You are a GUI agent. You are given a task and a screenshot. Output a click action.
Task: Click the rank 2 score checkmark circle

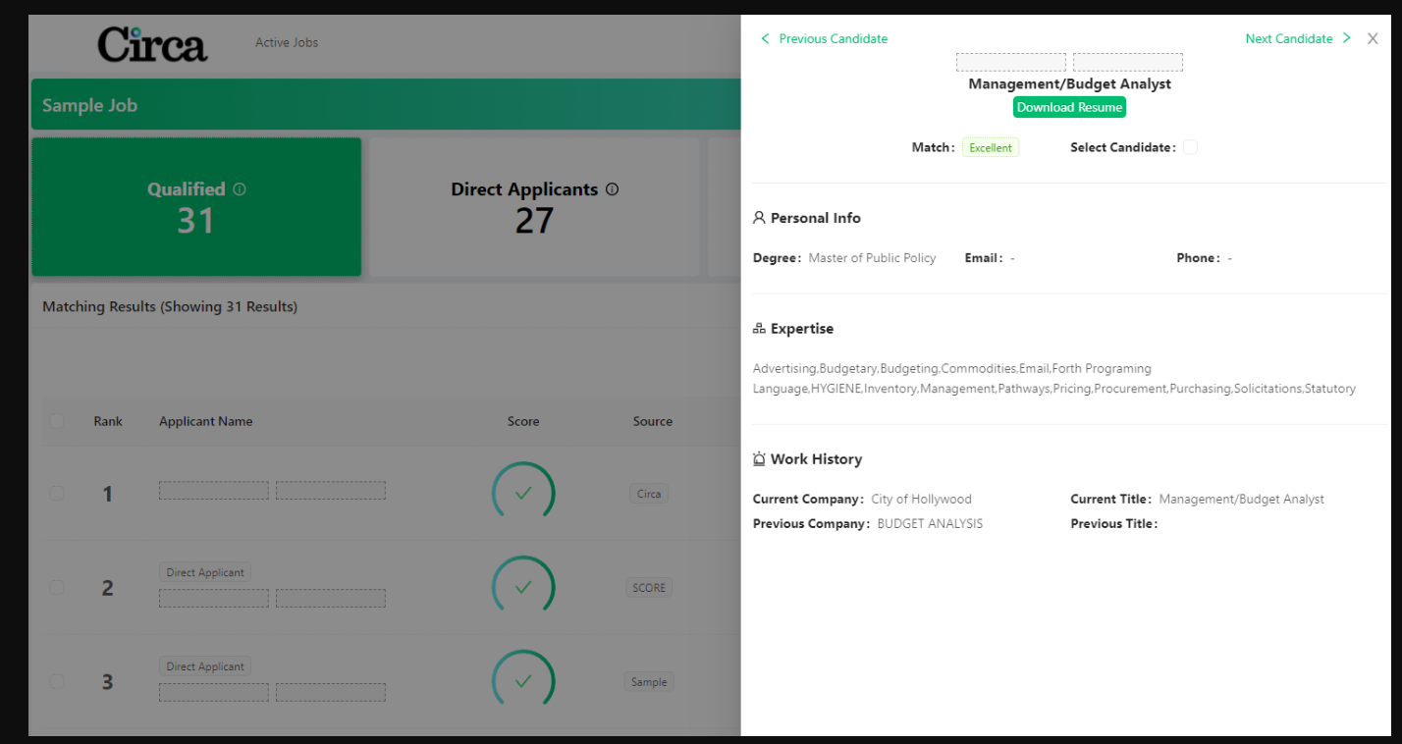click(x=523, y=587)
